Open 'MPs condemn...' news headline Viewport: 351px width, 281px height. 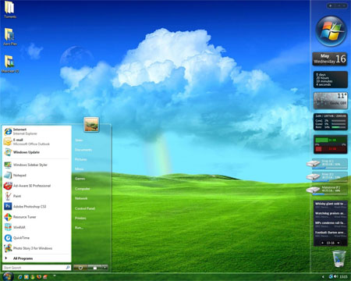(x=331, y=224)
